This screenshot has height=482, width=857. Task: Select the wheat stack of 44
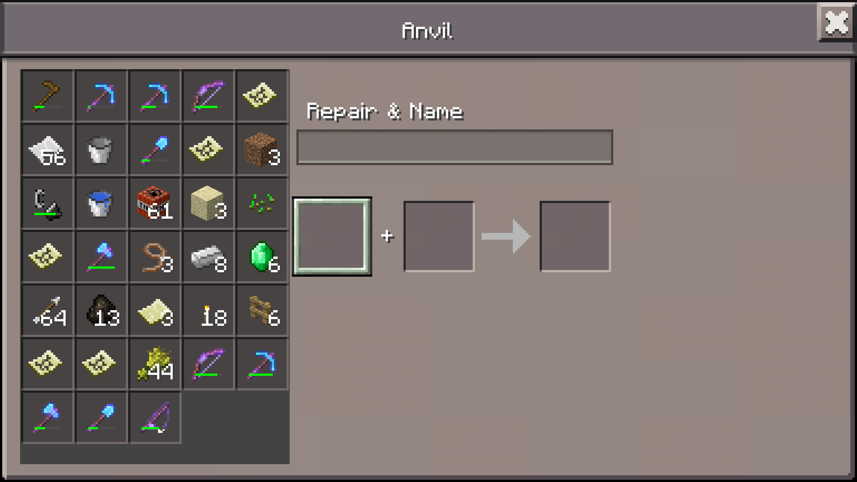(154, 363)
